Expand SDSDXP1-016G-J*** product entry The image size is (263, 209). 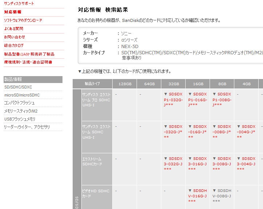pyautogui.click(x=198, y=99)
